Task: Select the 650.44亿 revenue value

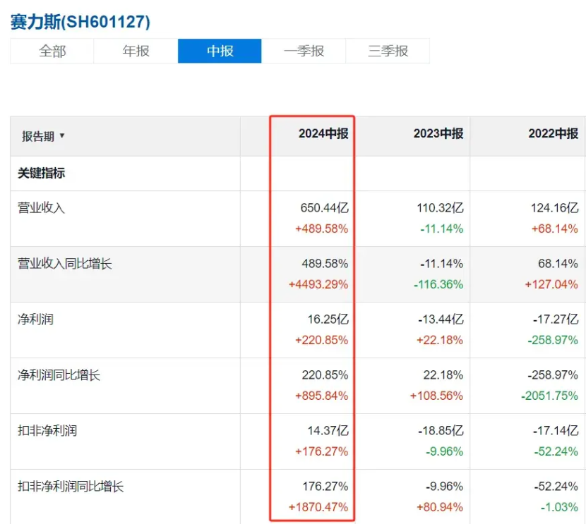Action: (324, 208)
